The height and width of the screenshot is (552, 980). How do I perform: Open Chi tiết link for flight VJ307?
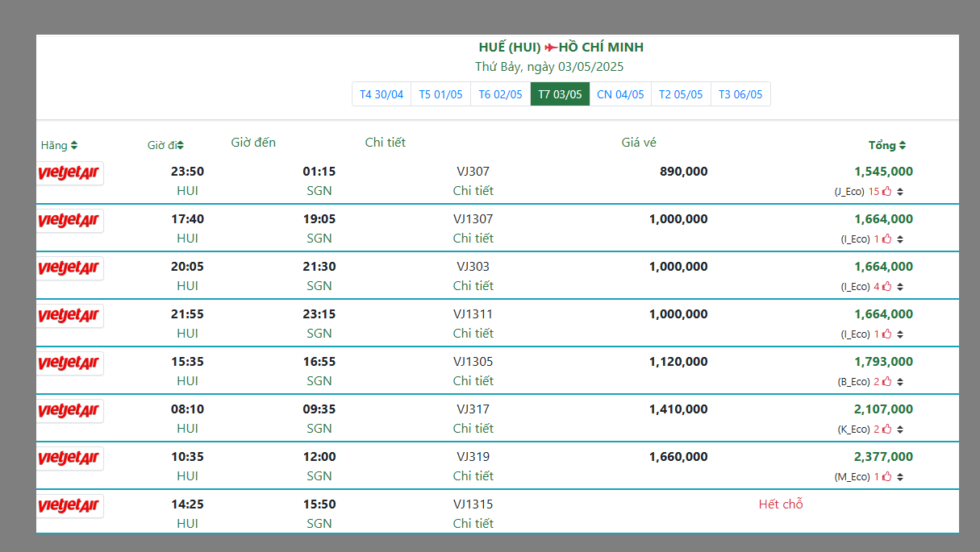[x=473, y=191]
